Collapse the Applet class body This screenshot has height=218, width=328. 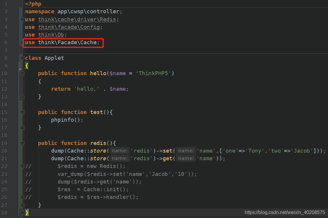click(22, 58)
